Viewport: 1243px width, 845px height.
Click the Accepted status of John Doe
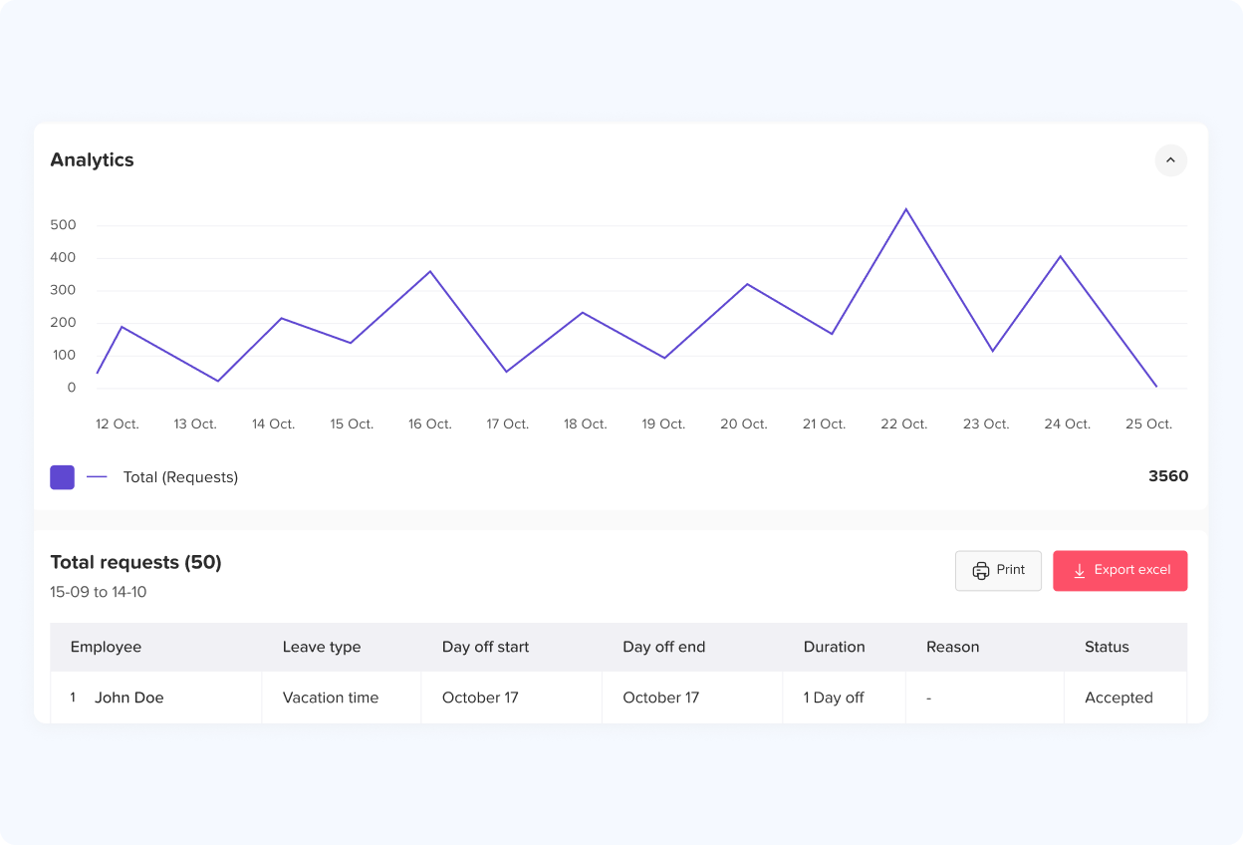pos(1119,698)
